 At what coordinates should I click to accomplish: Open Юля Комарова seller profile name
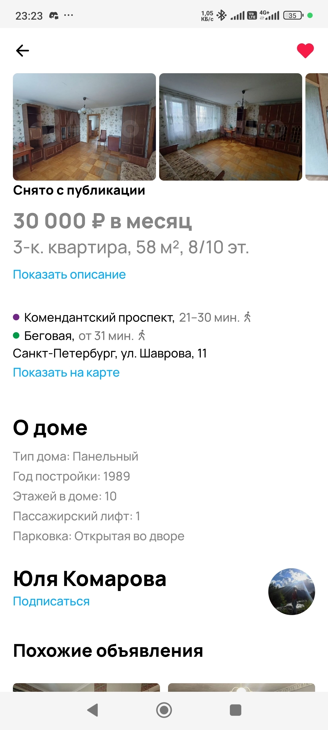[x=90, y=579]
